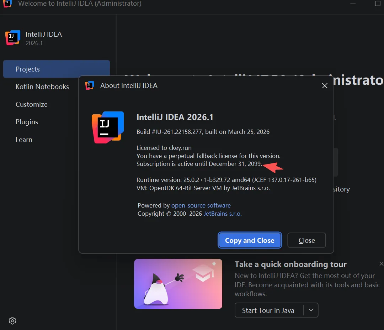This screenshot has width=384, height=330.
Task: Open the Learn tab
Action: [24, 140]
